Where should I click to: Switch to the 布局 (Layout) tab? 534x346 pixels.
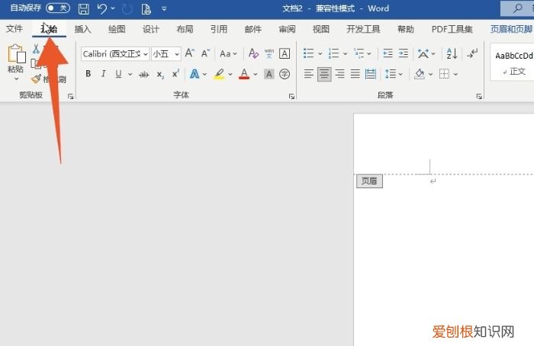click(185, 29)
